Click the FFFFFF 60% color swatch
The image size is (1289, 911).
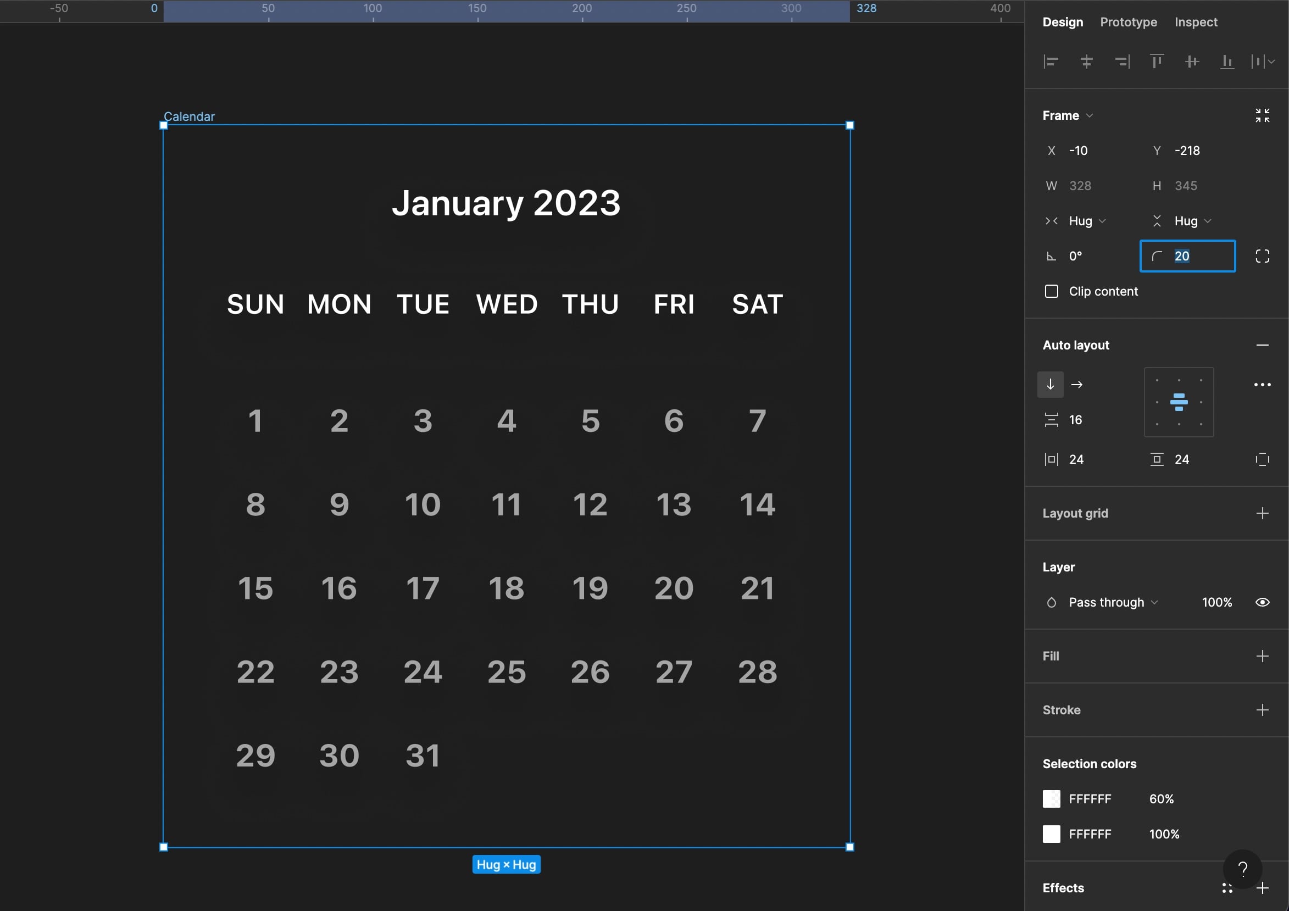(1051, 799)
